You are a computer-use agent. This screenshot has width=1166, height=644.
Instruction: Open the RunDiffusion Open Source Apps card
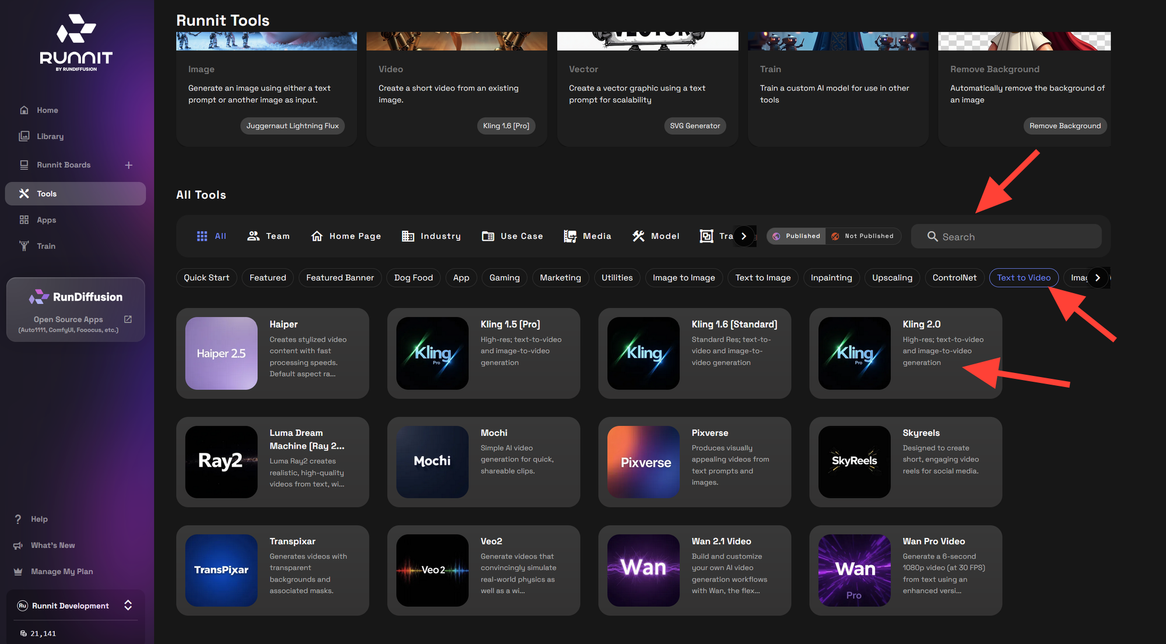(76, 309)
